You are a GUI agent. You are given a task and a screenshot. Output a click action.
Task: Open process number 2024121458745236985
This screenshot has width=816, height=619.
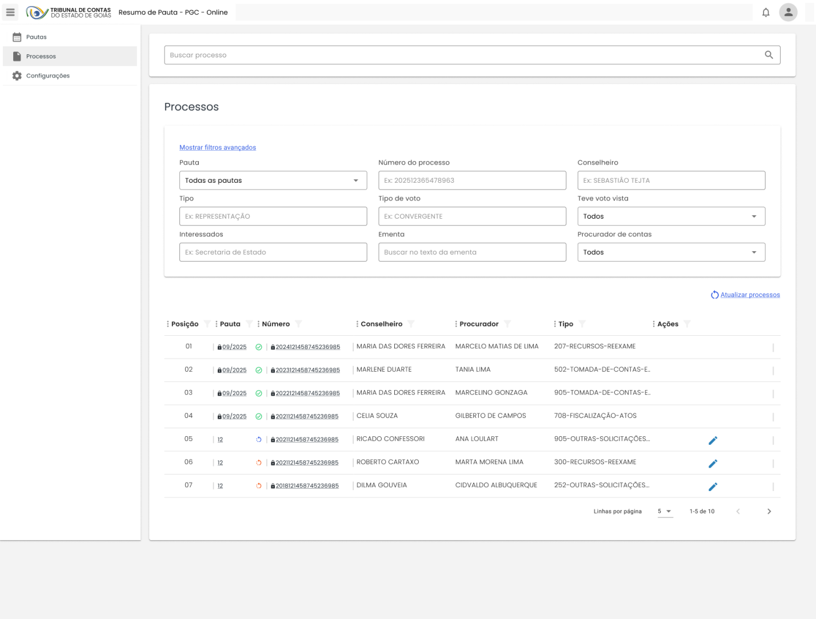pos(307,347)
